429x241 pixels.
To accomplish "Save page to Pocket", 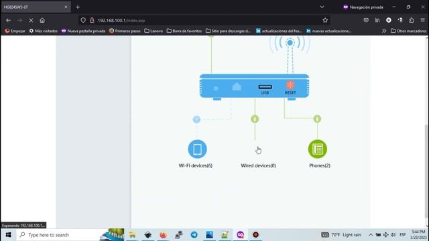I will pyautogui.click(x=366, y=20).
